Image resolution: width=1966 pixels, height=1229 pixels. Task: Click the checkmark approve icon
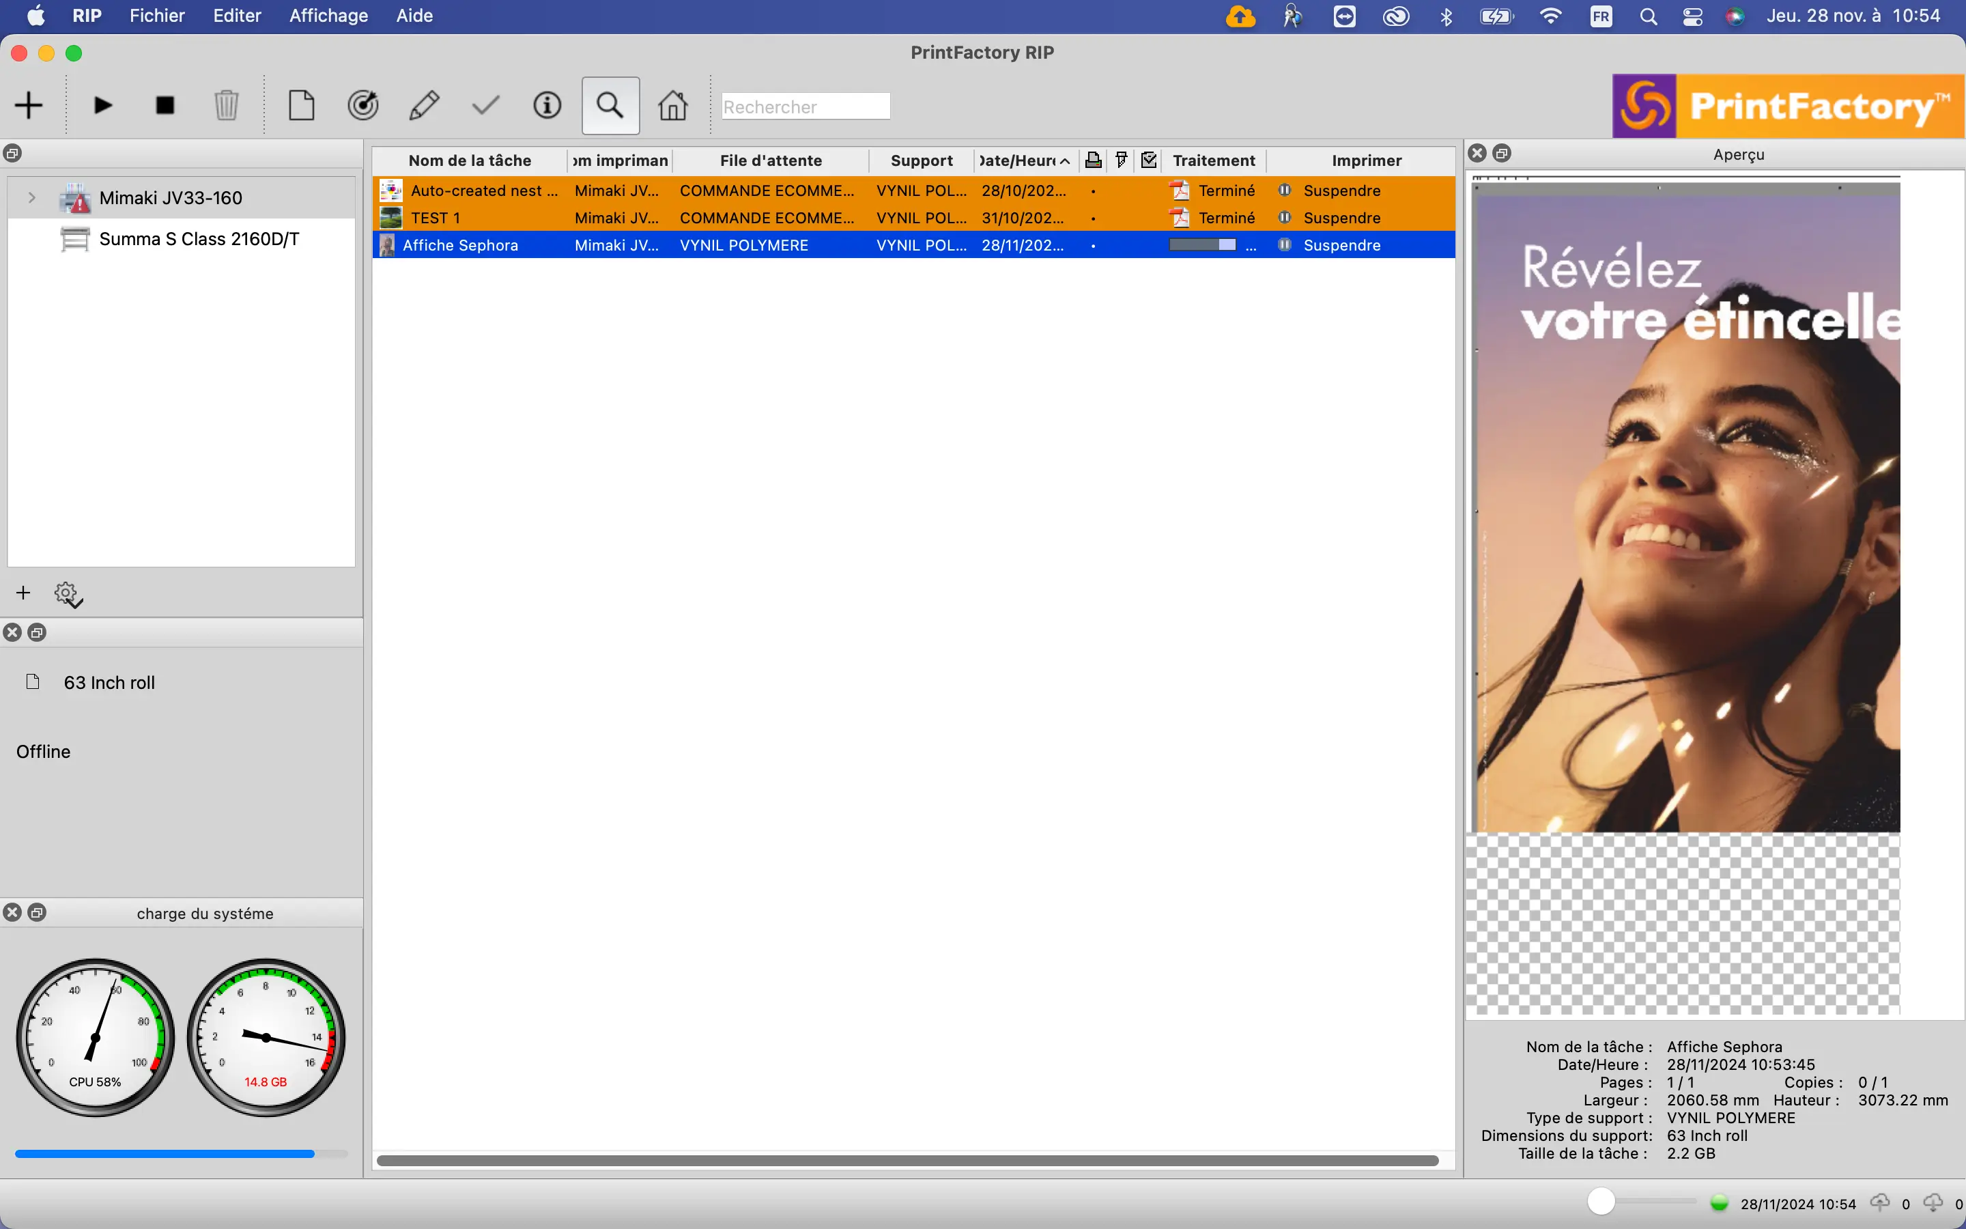click(486, 106)
